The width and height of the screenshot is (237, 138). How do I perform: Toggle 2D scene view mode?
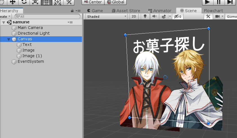(134, 17)
